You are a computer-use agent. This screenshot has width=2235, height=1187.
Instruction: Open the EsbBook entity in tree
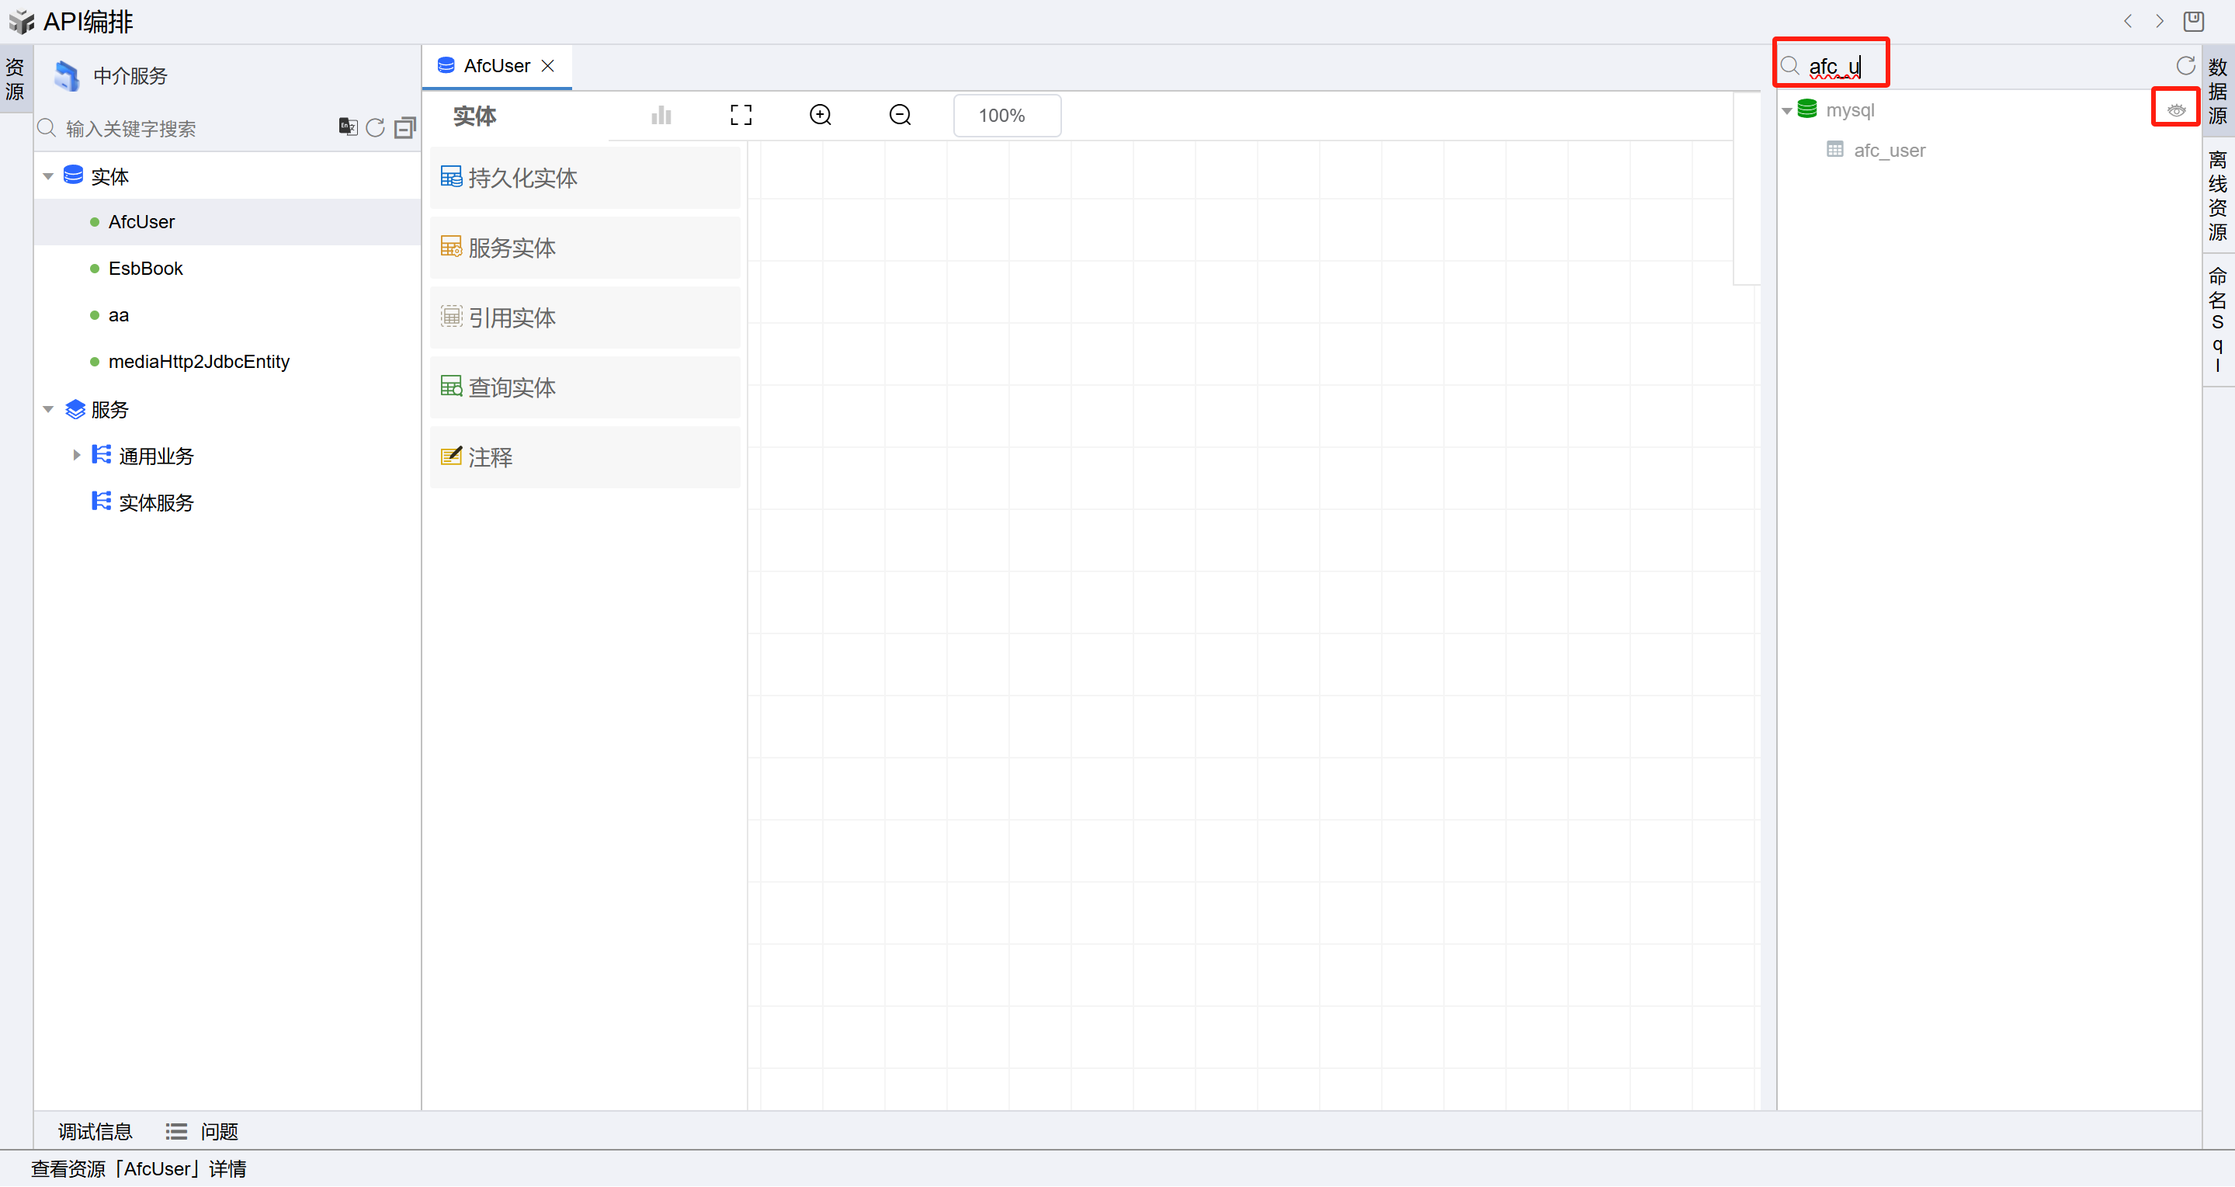(145, 268)
